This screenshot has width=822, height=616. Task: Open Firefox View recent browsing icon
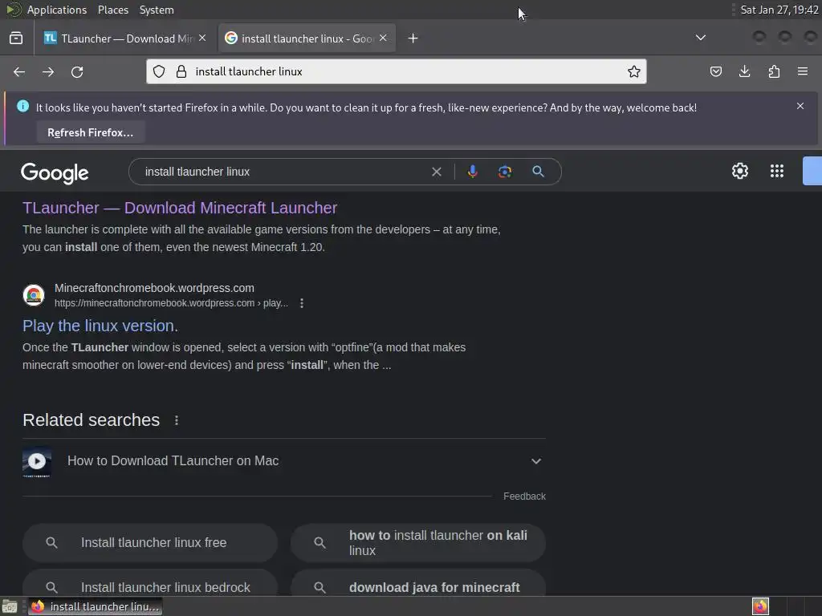[16, 38]
